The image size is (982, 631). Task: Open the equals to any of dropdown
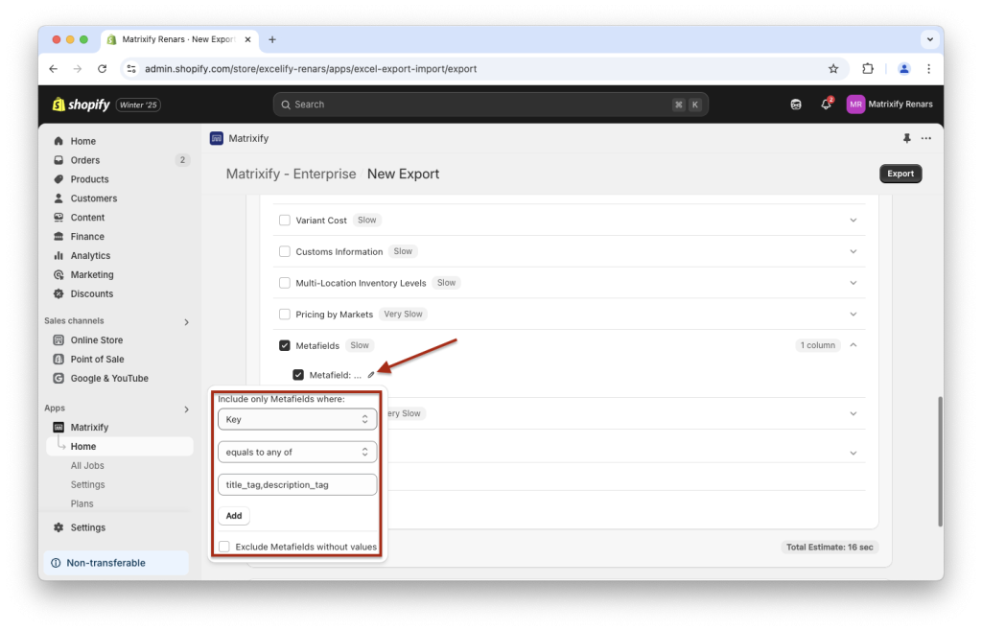pyautogui.click(x=297, y=451)
